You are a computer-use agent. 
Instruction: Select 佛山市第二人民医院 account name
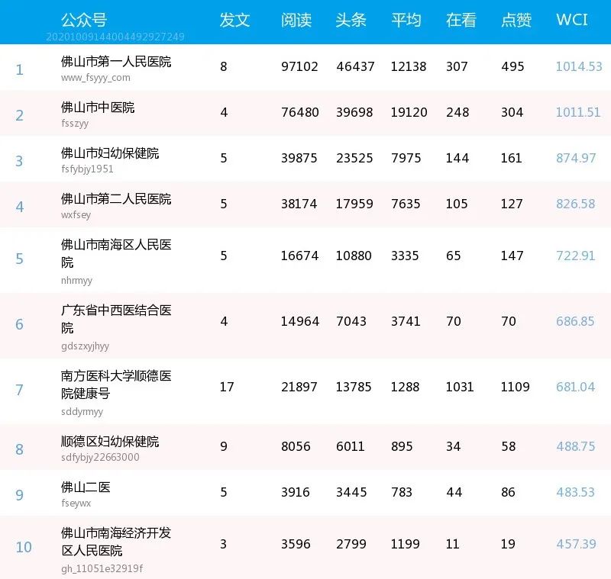(x=116, y=199)
